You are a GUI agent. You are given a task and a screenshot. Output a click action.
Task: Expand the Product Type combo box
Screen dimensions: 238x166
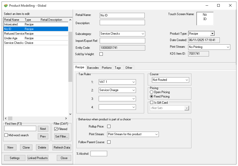[x=212, y=34]
